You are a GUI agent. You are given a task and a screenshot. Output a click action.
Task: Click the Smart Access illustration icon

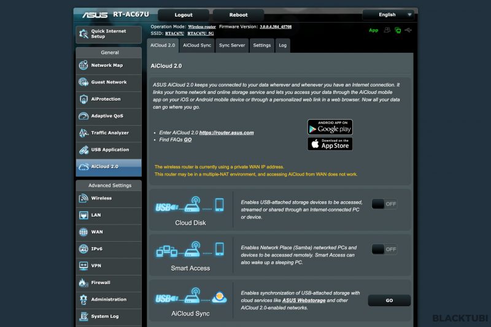click(190, 250)
